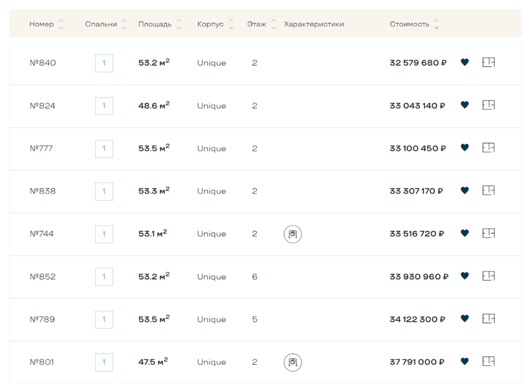Select price 32 579 680 ₽

click(x=418, y=63)
